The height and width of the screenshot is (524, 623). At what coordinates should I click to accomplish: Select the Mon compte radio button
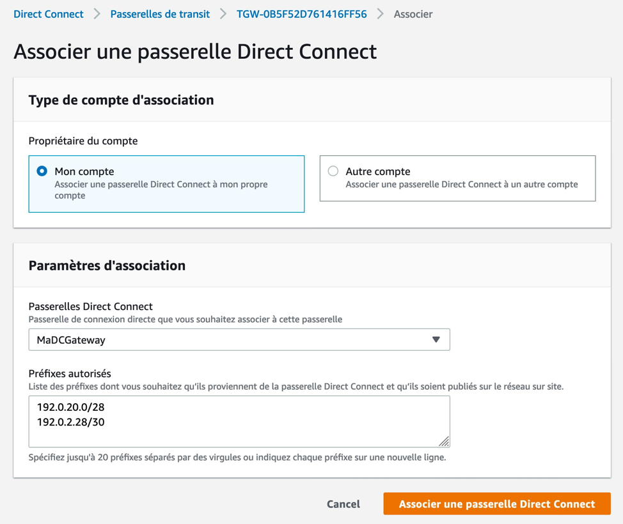pos(42,171)
